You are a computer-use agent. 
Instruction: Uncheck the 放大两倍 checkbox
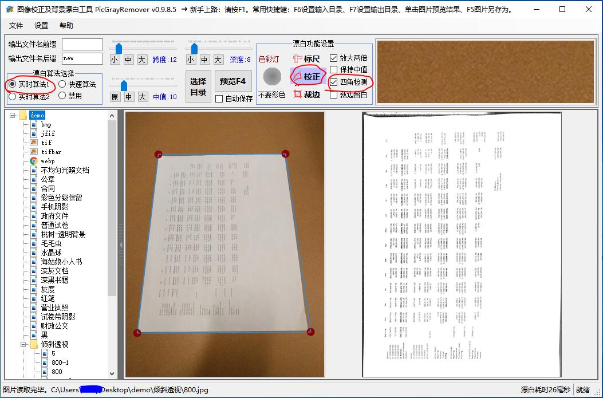point(334,58)
